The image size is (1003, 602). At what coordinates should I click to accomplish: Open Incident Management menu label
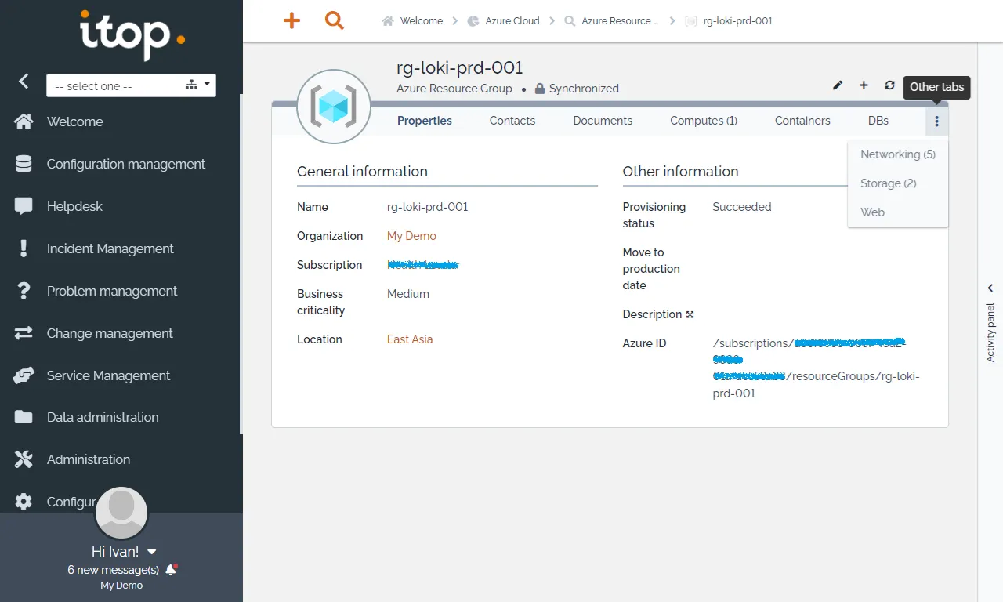coord(110,248)
